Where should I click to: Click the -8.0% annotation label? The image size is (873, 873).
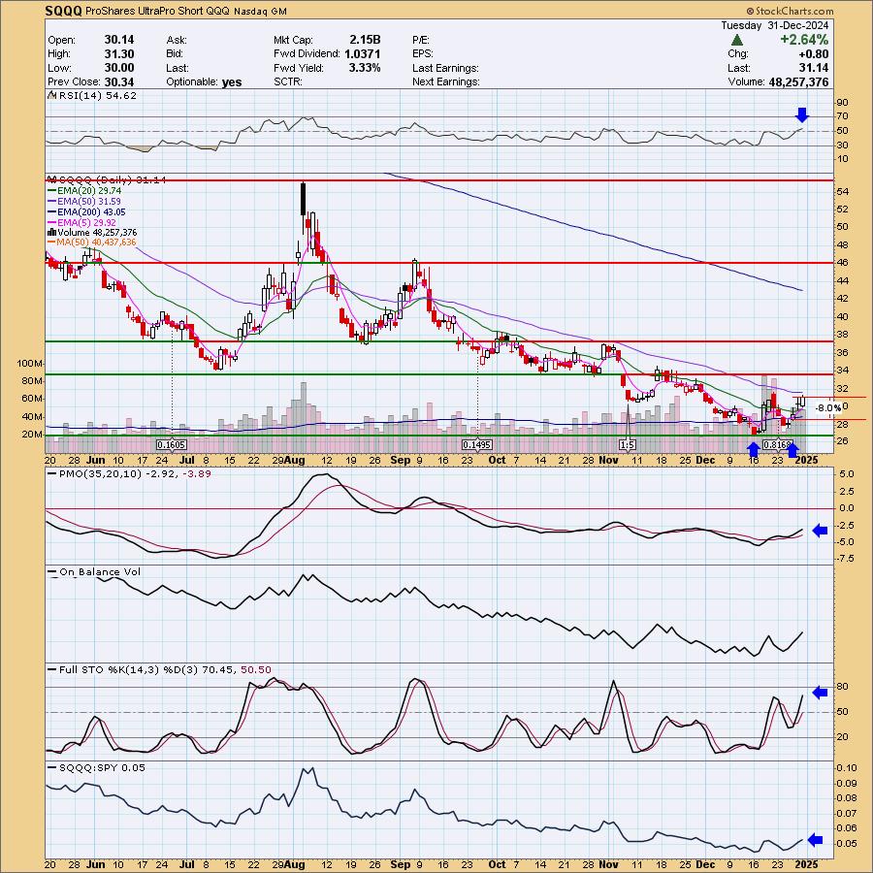(828, 408)
